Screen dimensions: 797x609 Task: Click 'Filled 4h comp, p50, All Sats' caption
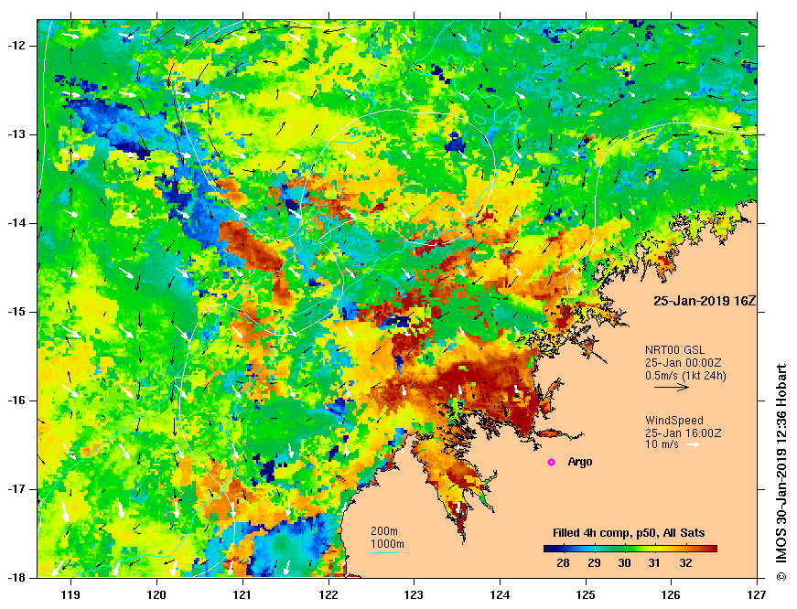point(629,533)
